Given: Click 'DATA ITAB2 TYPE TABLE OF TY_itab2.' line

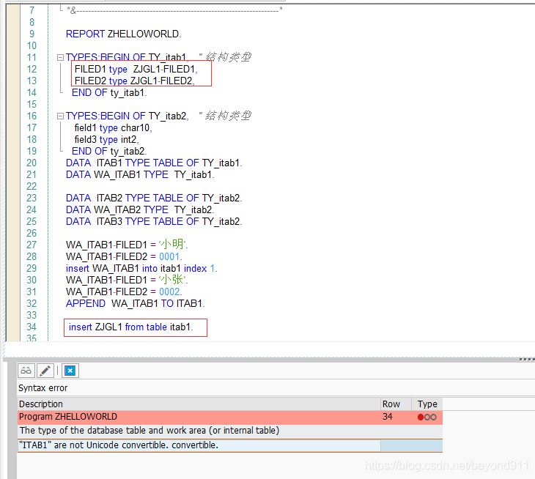Looking at the screenshot, I should pyautogui.click(x=154, y=198).
